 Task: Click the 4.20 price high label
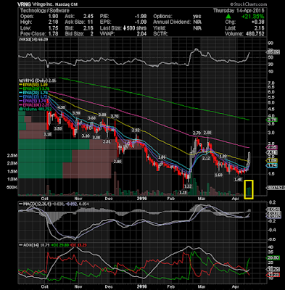click(62, 107)
